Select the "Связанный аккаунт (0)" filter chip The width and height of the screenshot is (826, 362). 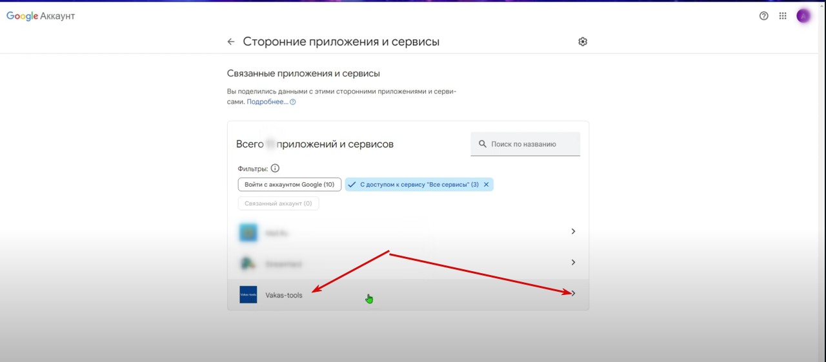point(278,204)
